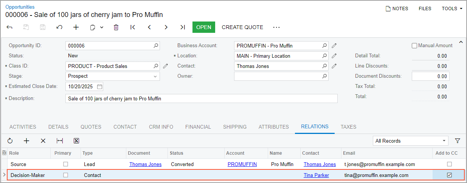Open the PROMUFFIN account link

(242, 164)
